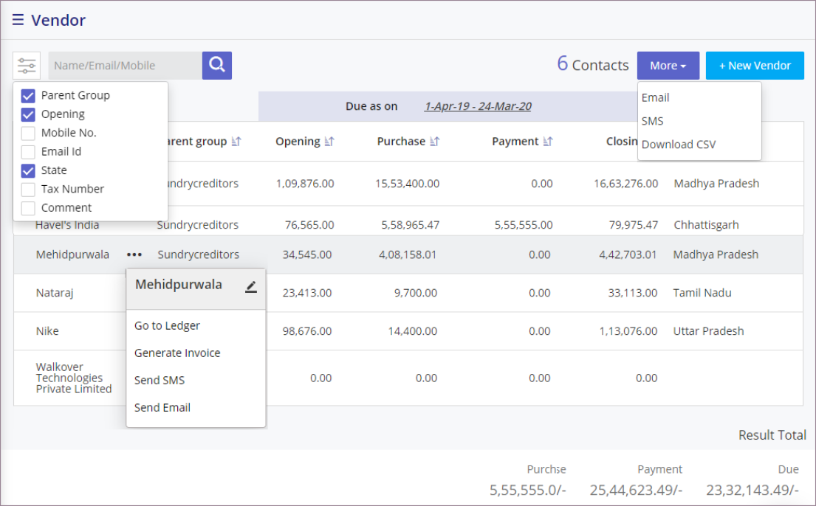Enable the Comment checkbox
This screenshot has width=816, height=506.
tap(28, 208)
